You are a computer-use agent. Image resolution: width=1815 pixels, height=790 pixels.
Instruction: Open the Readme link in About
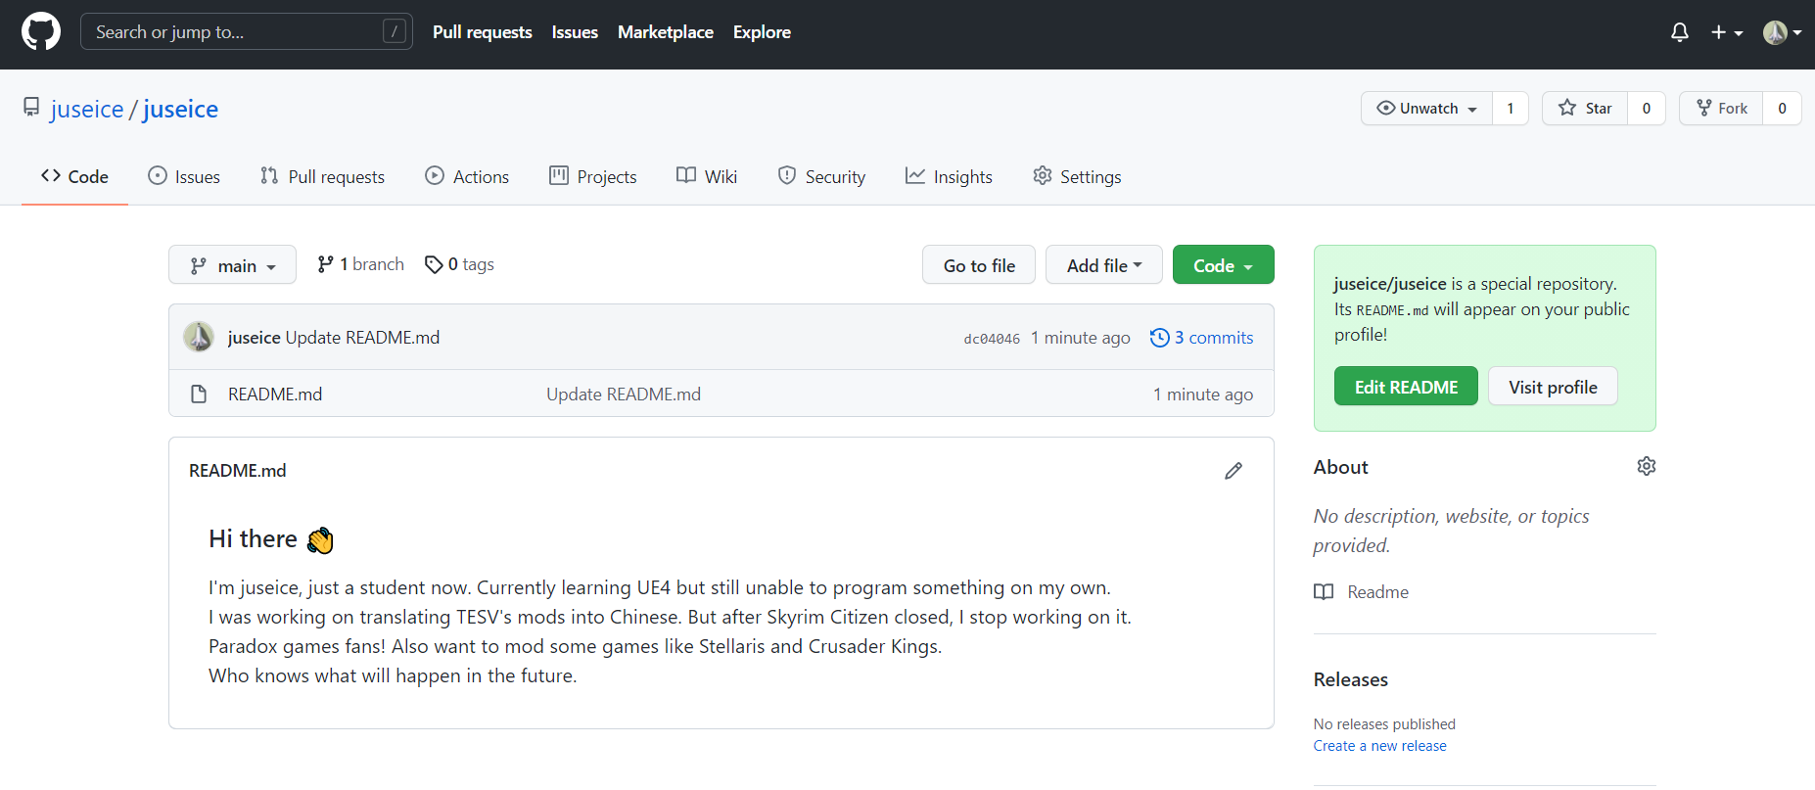point(1378,592)
